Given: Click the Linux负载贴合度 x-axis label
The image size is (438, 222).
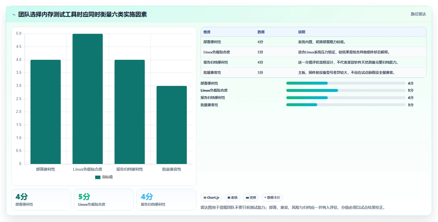Looking at the screenshot, I should click(88, 169).
